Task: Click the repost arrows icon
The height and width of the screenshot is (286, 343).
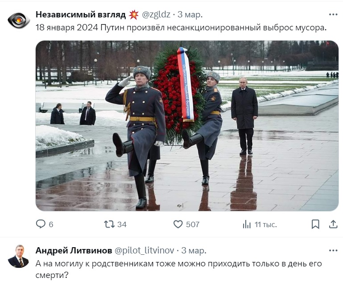Action: [109, 224]
